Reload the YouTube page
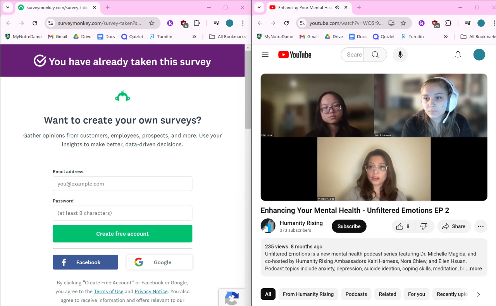Viewport: 496px width, 306px height. (x=286, y=23)
